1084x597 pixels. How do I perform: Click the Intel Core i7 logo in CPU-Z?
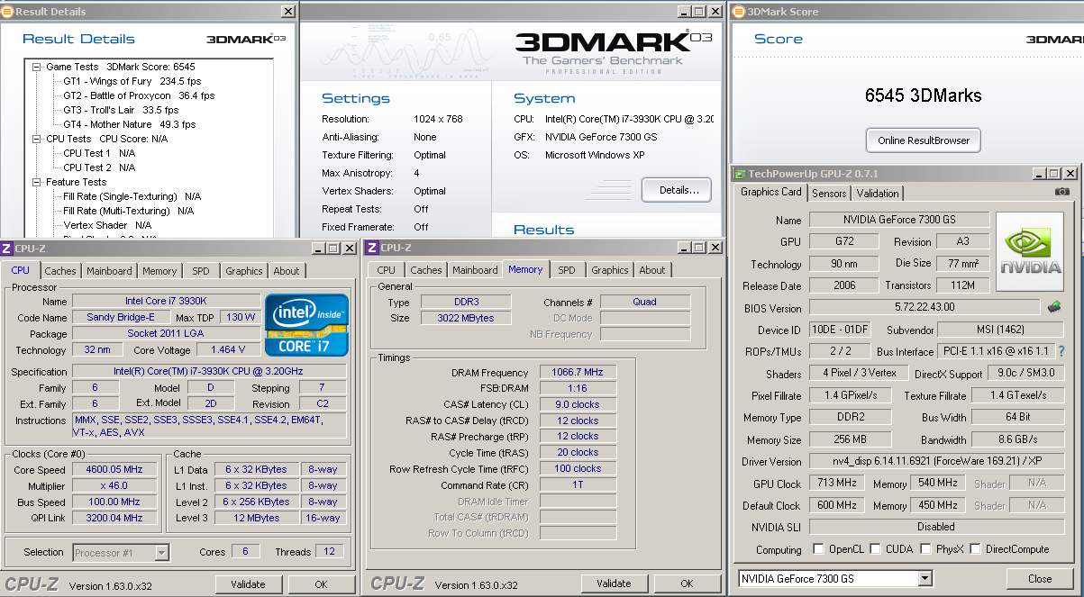306,325
